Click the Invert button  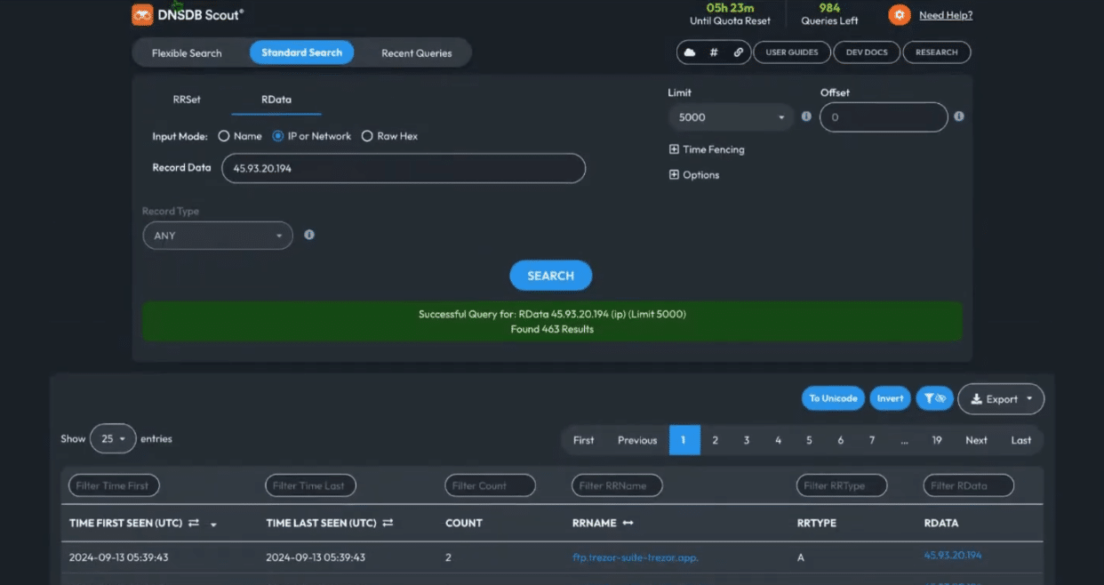[x=890, y=398]
